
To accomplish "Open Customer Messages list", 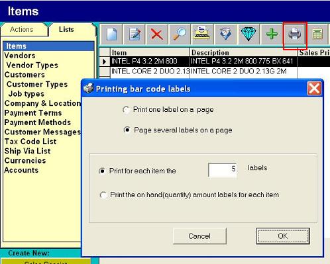I will tap(42, 132).
